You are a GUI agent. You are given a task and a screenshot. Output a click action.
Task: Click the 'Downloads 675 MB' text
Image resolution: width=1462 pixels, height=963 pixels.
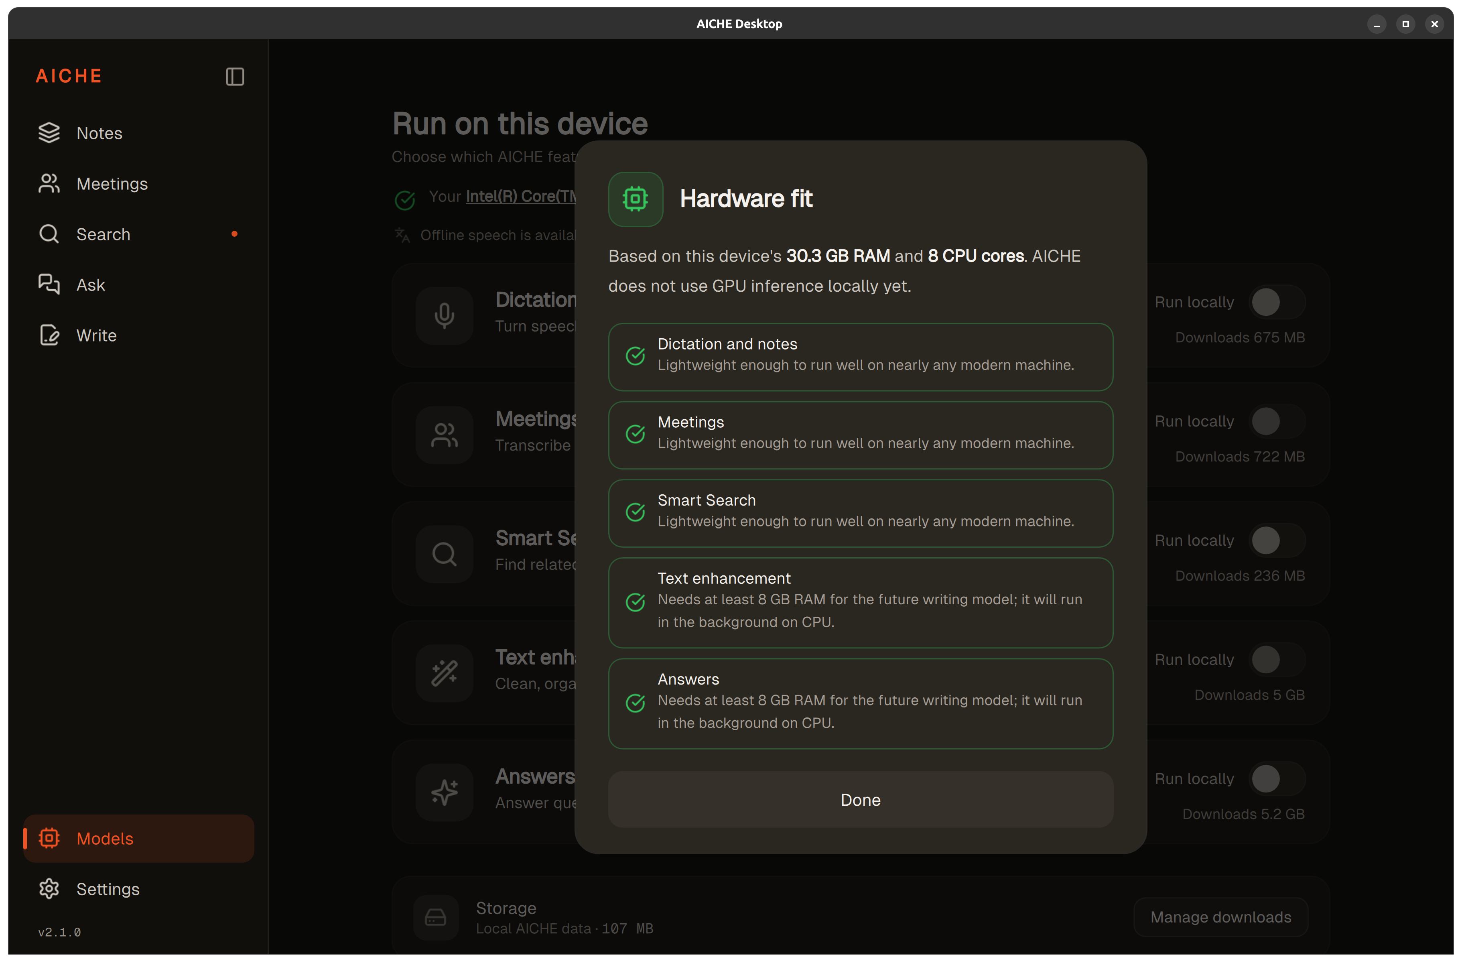tap(1240, 337)
